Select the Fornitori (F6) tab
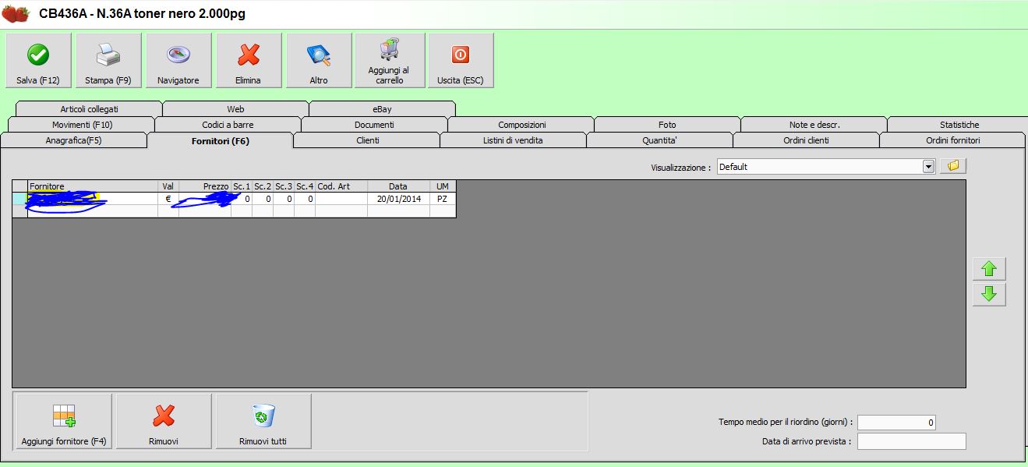 [x=221, y=140]
